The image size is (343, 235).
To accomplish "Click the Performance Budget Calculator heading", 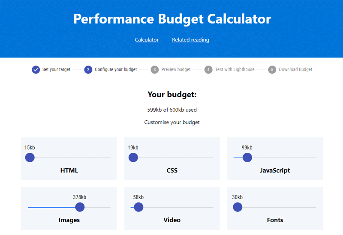I will [x=172, y=19].
